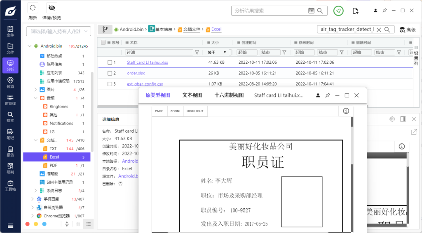Tick the select-all checkbox in table header
This screenshot has width=422, height=233.
coord(103,43)
